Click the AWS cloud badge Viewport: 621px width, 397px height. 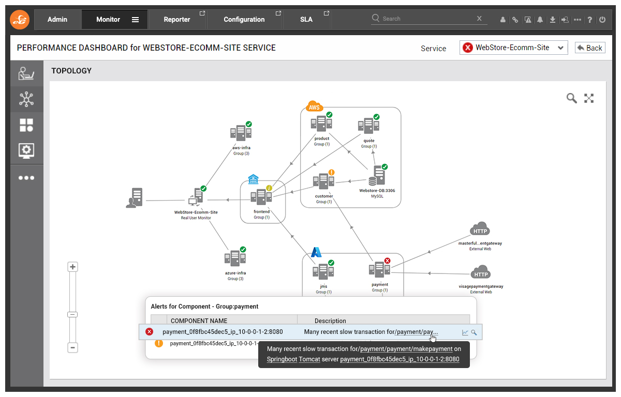[x=314, y=107]
